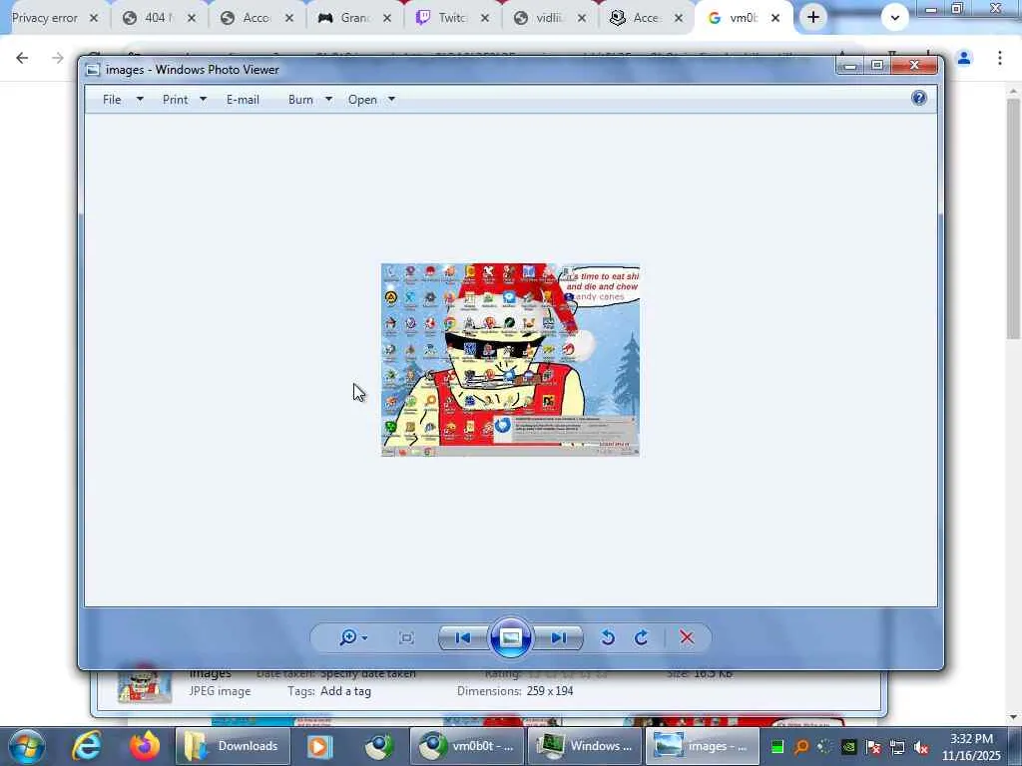Switch to the Grand gamepad-icon tab
This screenshot has width=1022, height=766.
354,18
